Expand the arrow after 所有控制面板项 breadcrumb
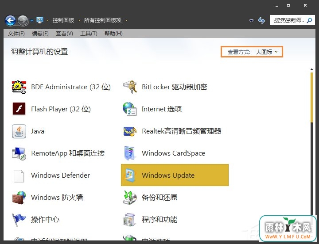319x244 pixels. coord(127,20)
